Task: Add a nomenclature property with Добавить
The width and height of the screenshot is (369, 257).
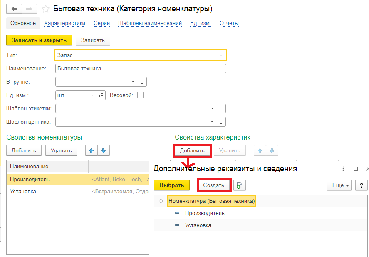Action: [24, 151]
